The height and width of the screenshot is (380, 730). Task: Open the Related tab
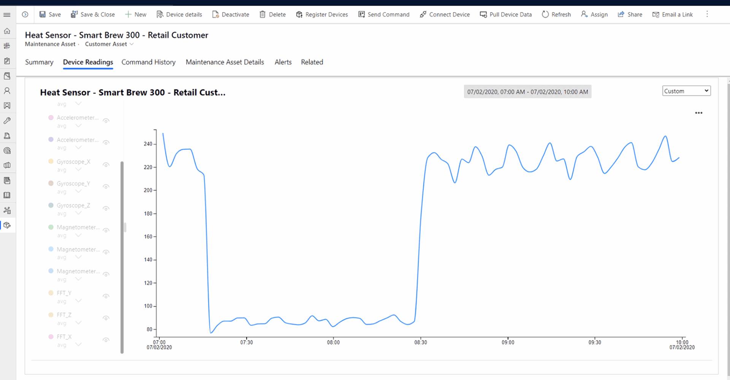(x=312, y=62)
